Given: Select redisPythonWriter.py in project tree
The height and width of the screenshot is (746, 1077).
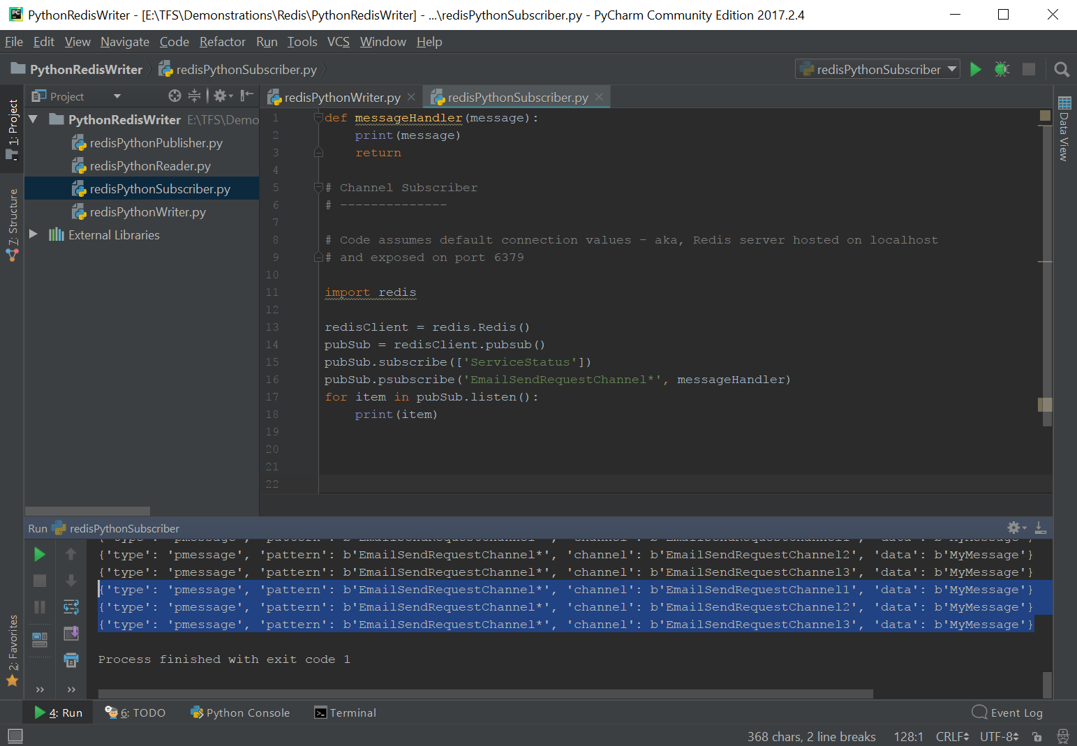Looking at the screenshot, I should coord(138,211).
